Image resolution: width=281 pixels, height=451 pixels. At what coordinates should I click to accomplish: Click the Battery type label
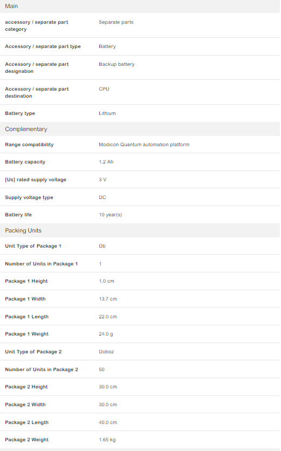click(x=20, y=113)
